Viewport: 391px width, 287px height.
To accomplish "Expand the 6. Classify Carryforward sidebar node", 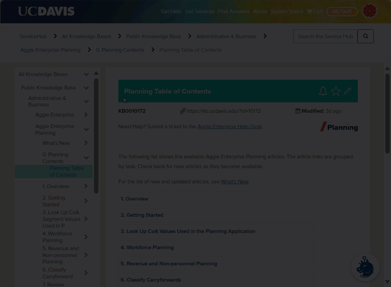I will tap(86, 273).
